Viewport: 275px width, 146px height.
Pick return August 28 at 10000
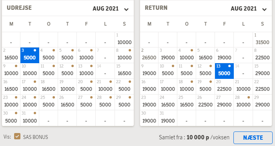click(243, 102)
